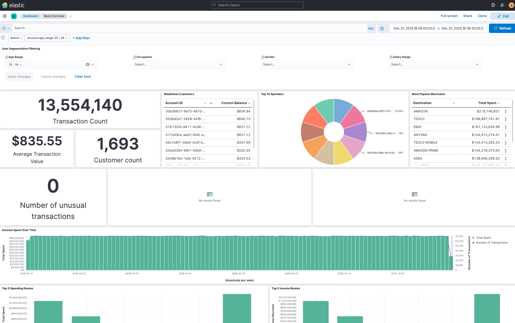The height and width of the screenshot is (323, 515).
Task: Open the orange user avatar menu
Action: coord(511,5)
